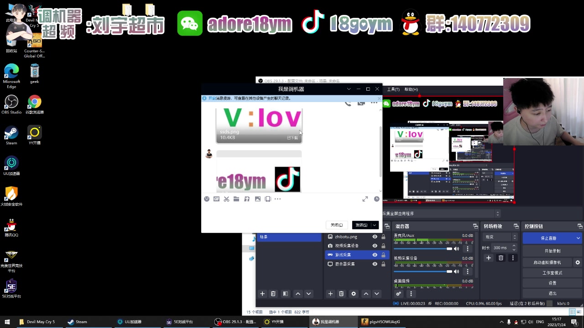This screenshot has width=584, height=328.
Task: Open OBS 设置 settings button
Action: (552, 283)
